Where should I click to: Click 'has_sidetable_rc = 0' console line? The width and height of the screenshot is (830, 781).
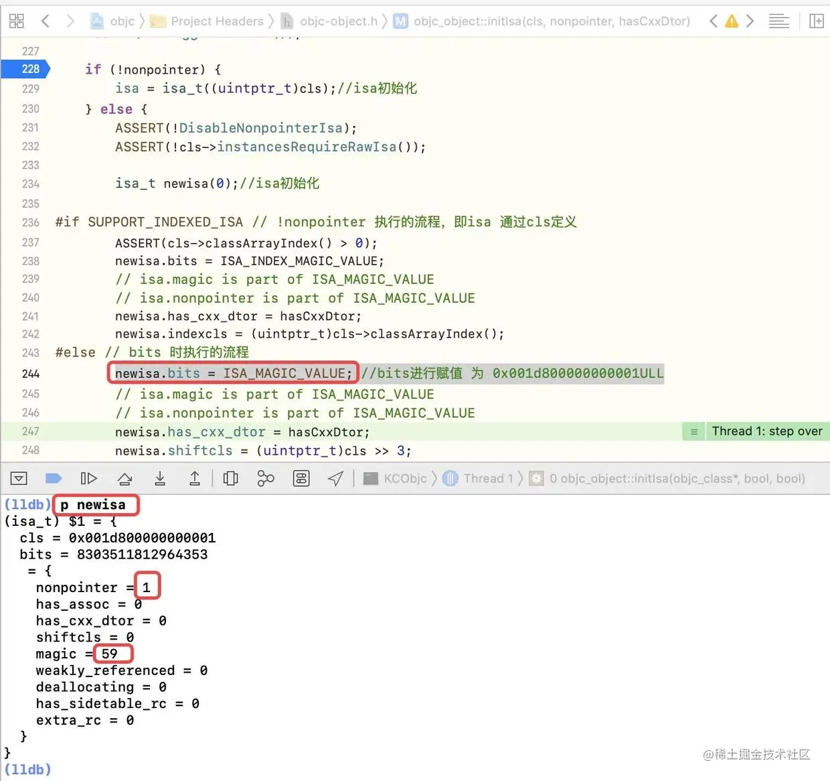[118, 704]
